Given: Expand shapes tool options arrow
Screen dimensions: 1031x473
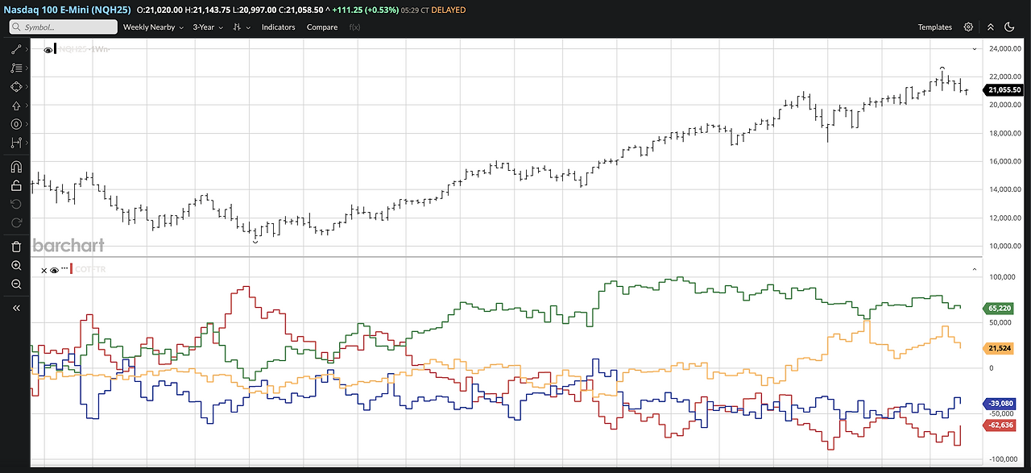Looking at the screenshot, I should point(27,86).
